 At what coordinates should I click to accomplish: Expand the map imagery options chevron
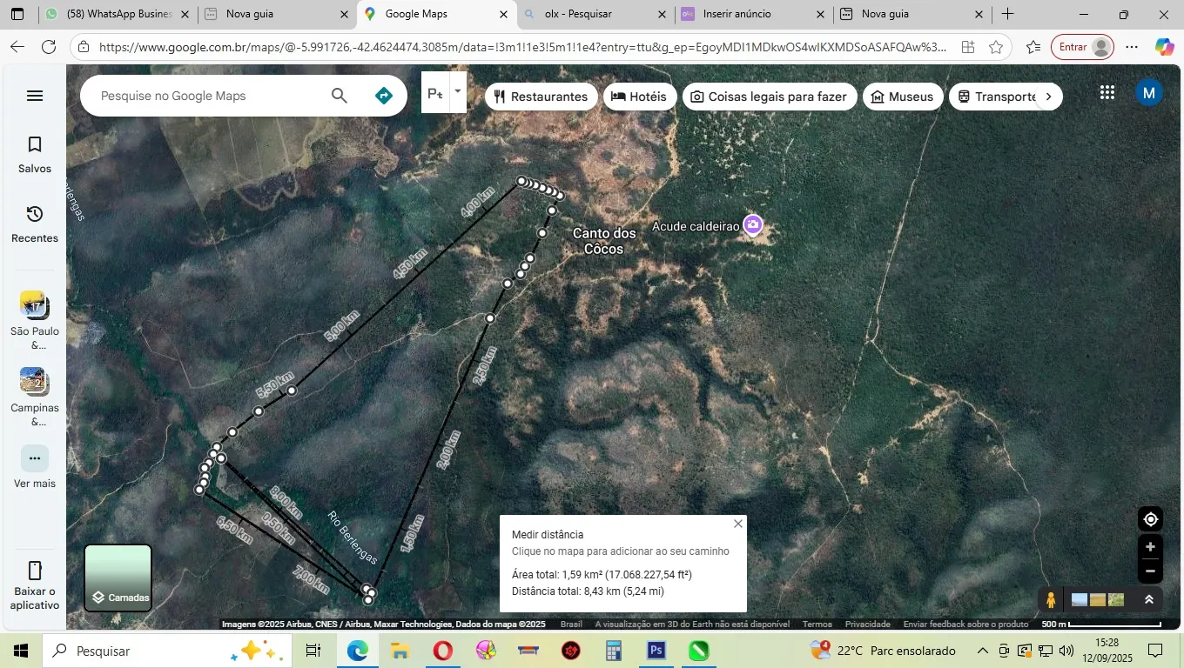[1149, 600]
